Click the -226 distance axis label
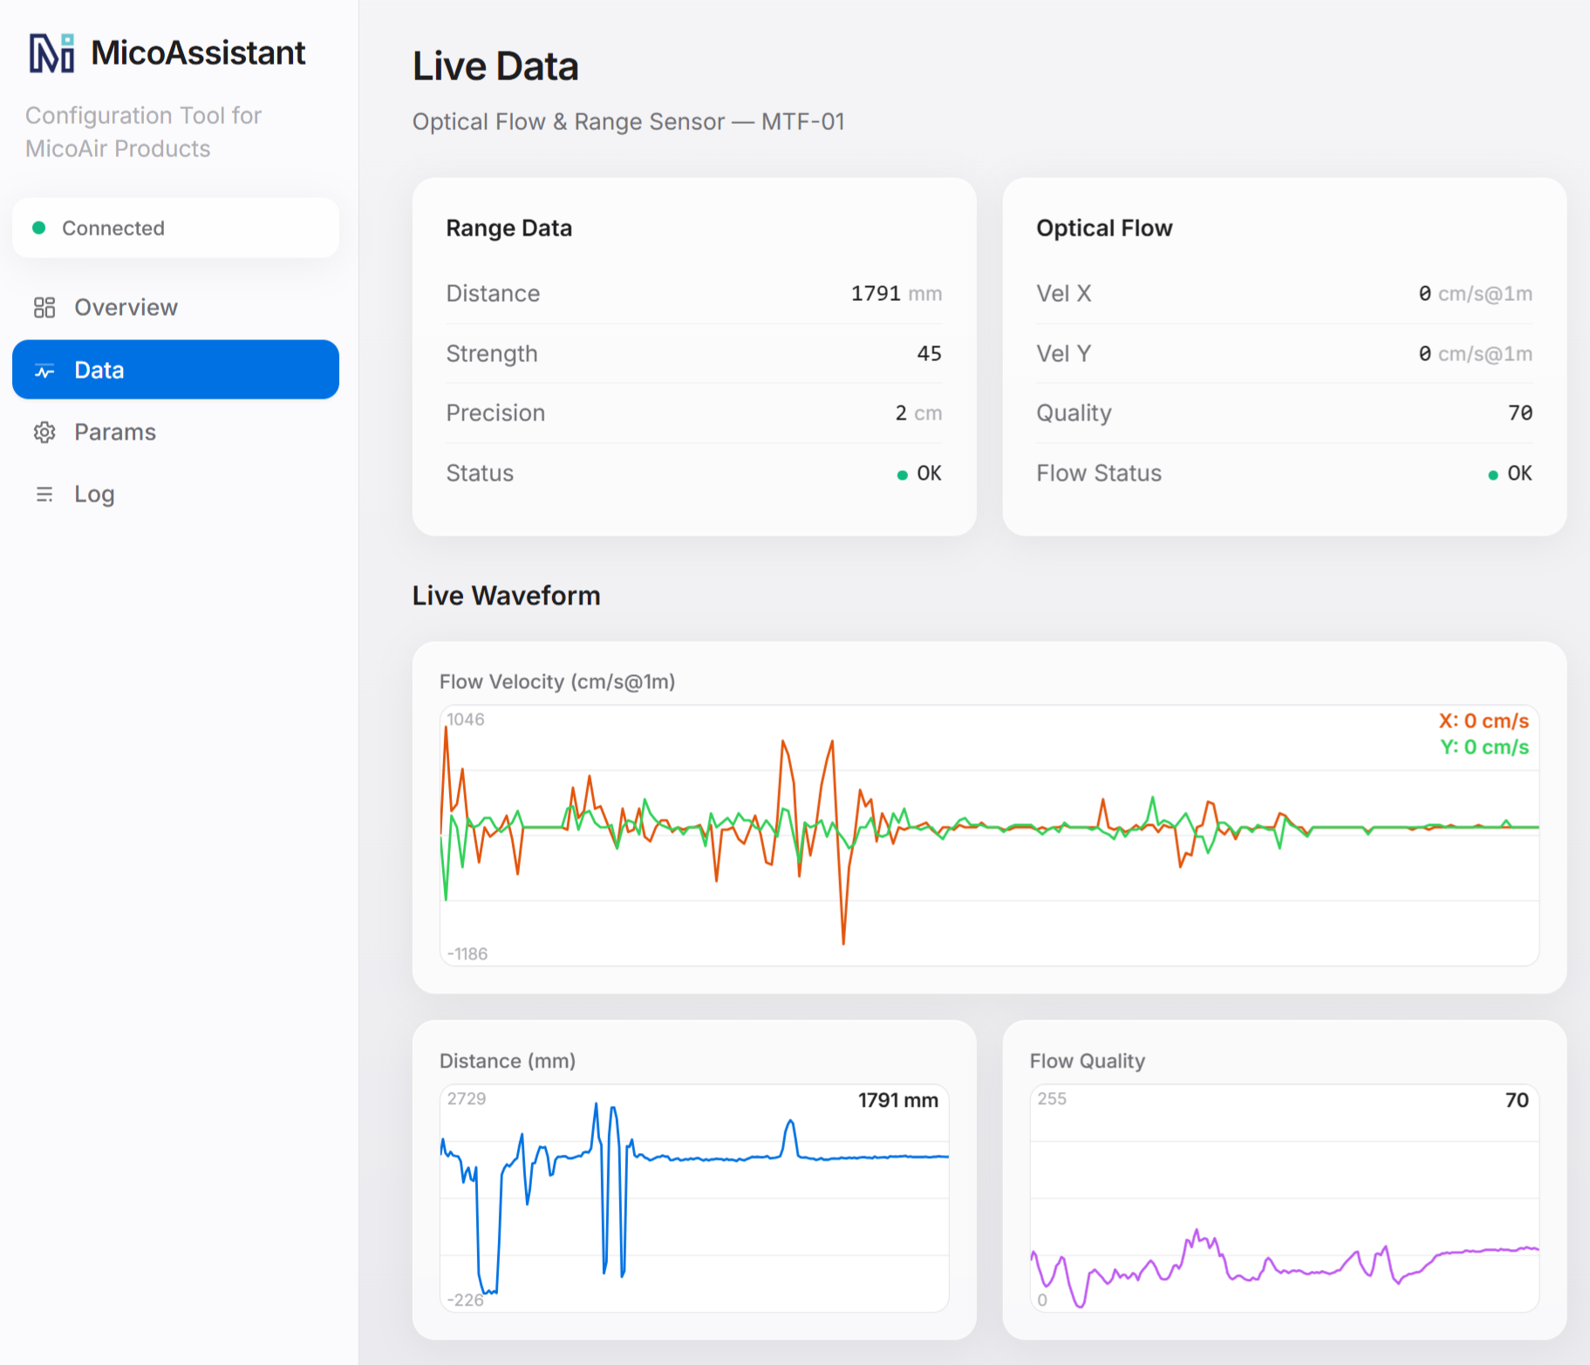Viewport: 1590px width, 1365px height. pos(465,1300)
